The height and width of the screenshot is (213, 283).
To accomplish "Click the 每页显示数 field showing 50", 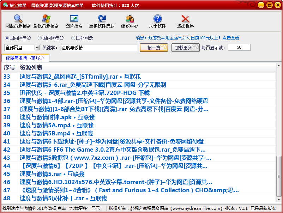I will pos(239,48).
